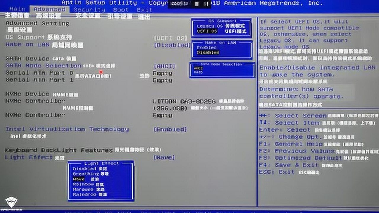Open the Exit menu

click(x=144, y=9)
